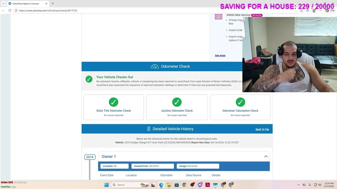Open the dark red A-logo taskbar app

(x=208, y=185)
